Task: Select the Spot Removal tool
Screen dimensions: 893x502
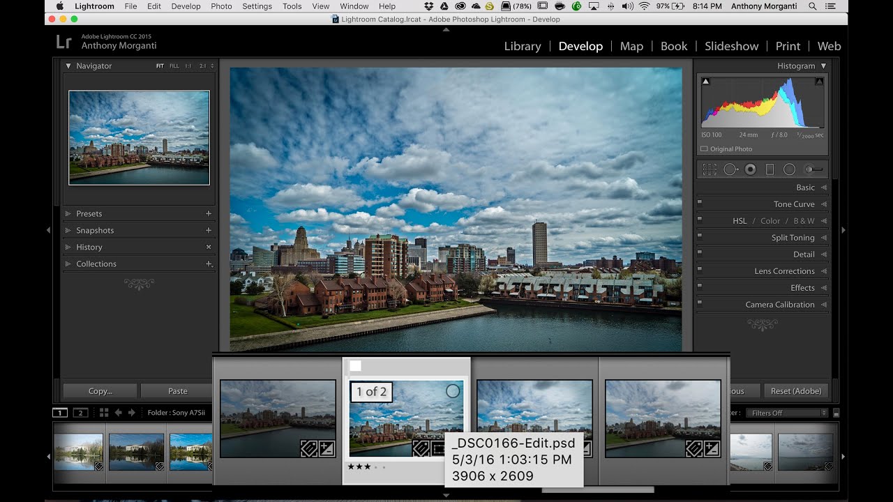Action: (x=730, y=169)
